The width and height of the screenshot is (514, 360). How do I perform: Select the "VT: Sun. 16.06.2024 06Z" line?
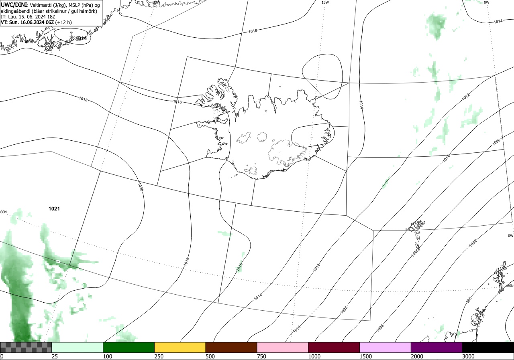(x=36, y=22)
